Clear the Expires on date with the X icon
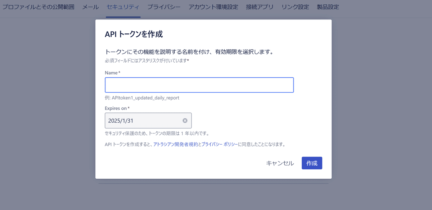 pyautogui.click(x=185, y=121)
